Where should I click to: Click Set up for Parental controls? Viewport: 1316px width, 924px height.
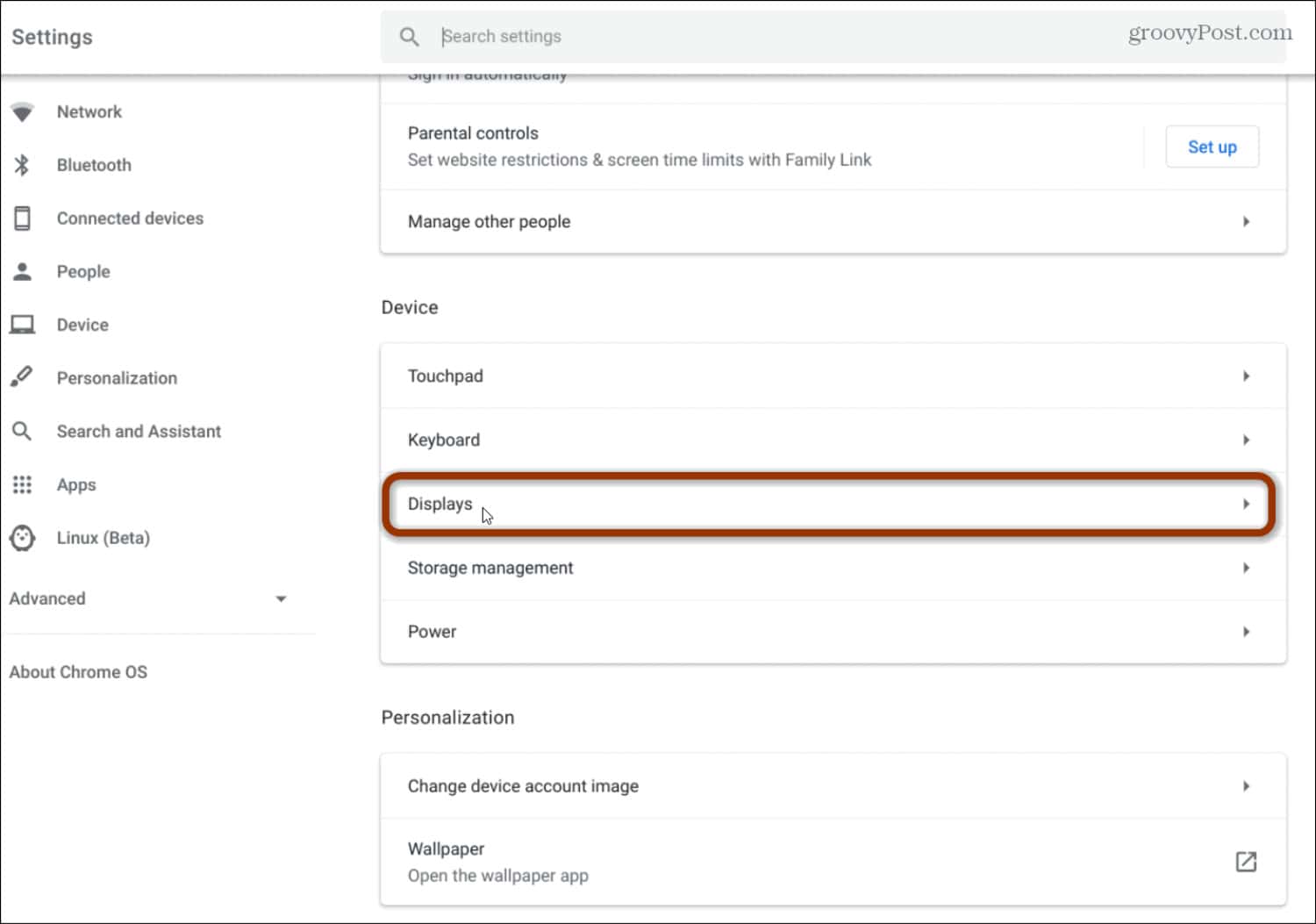[x=1212, y=147]
